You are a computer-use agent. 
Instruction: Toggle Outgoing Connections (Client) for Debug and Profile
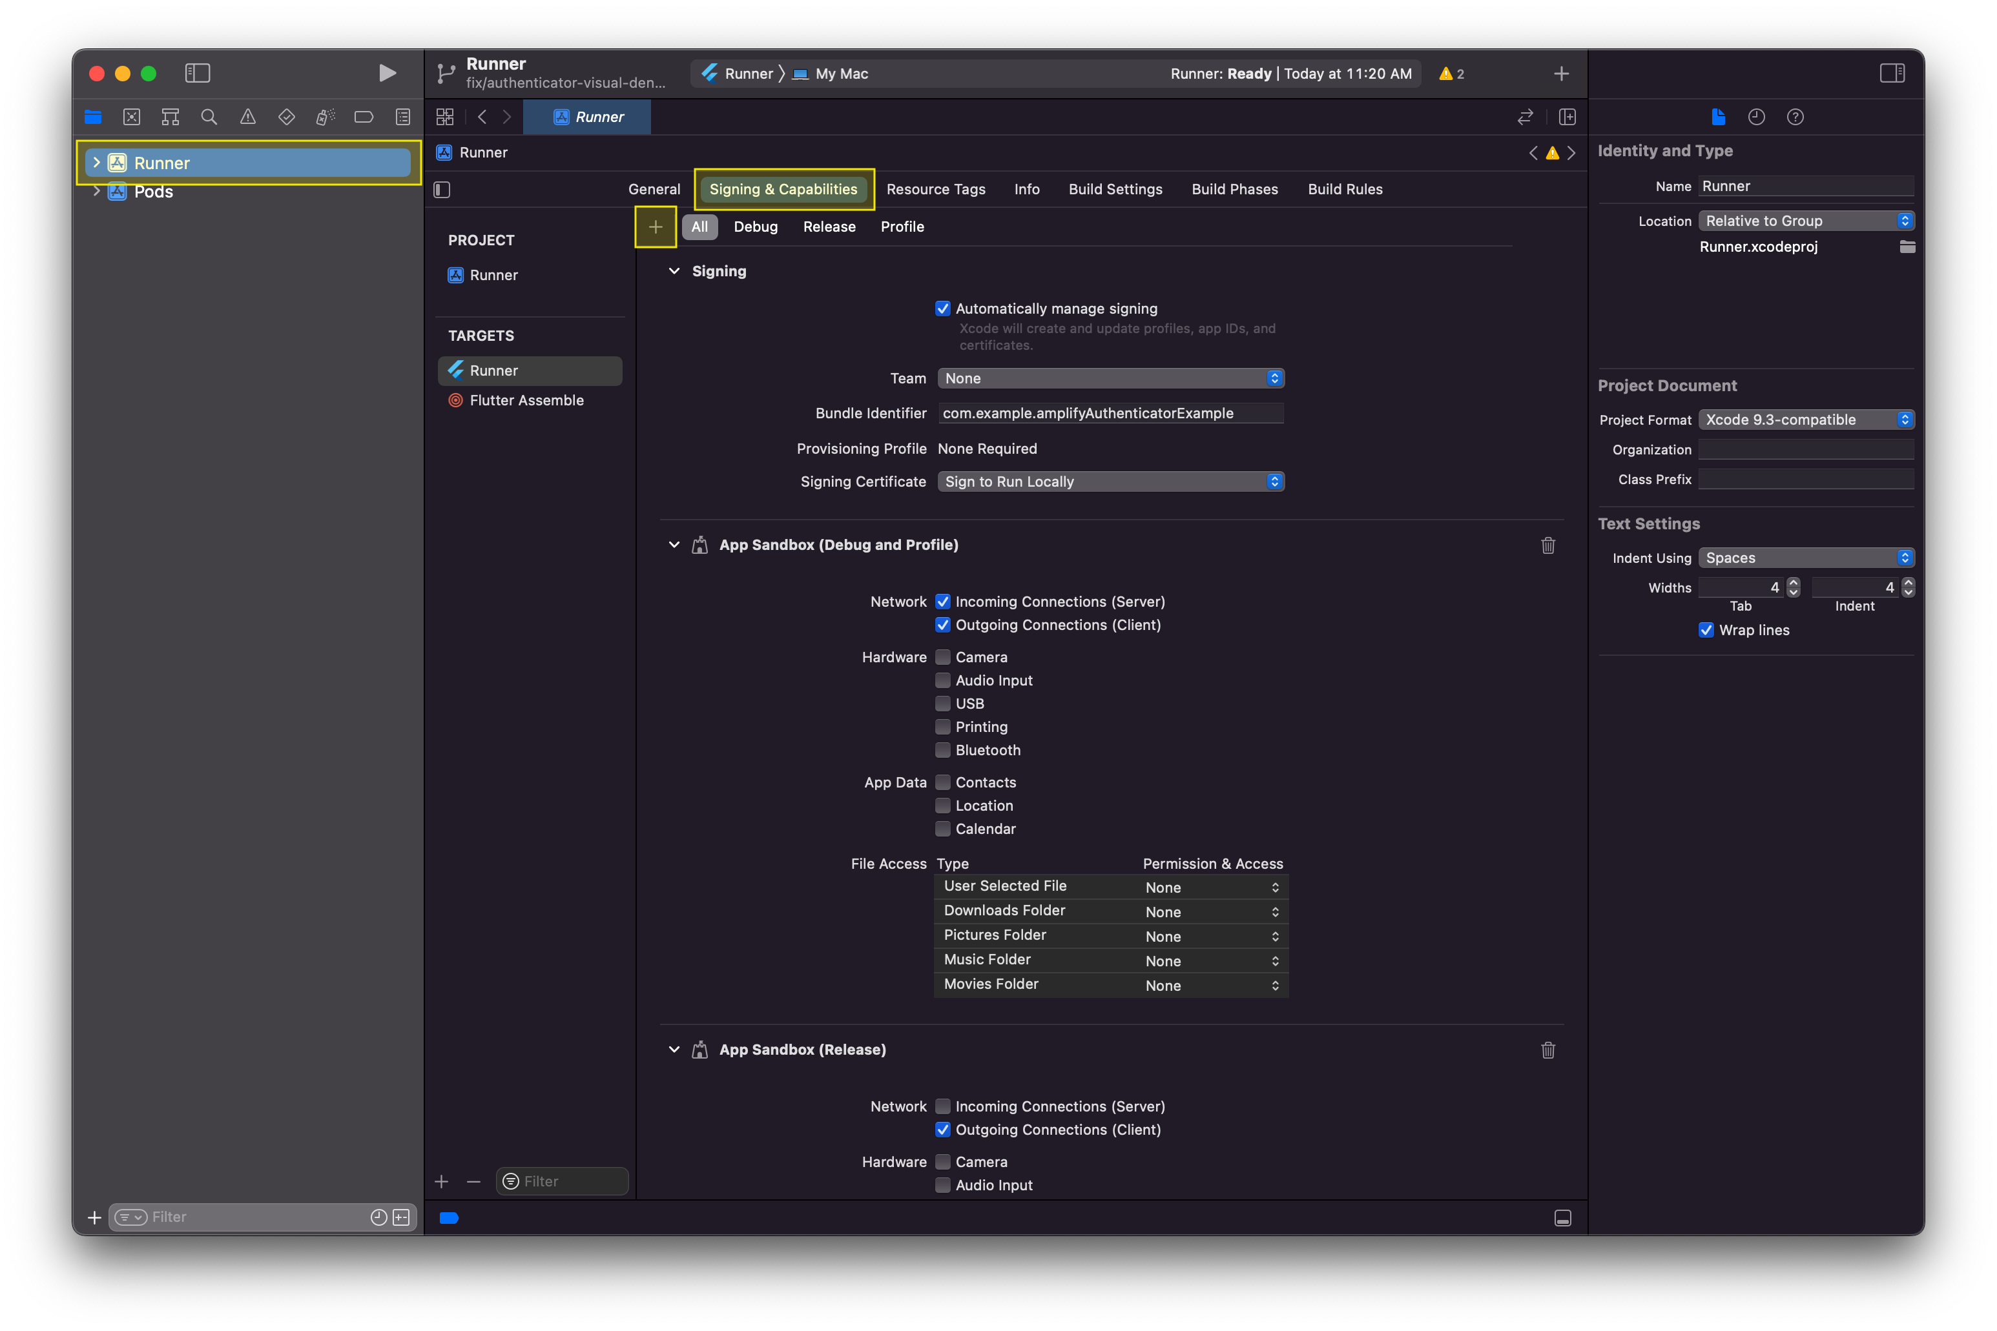pyautogui.click(x=943, y=625)
